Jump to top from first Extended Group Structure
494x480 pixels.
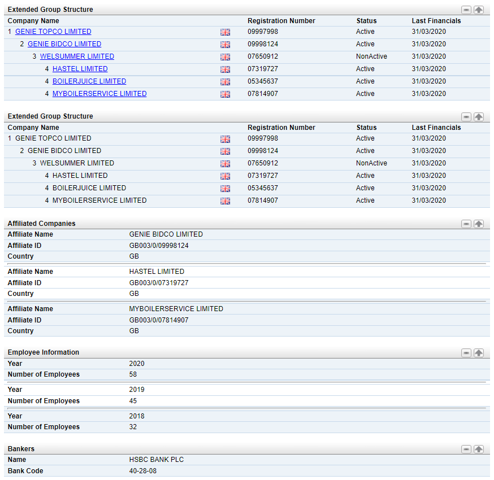[x=479, y=10]
